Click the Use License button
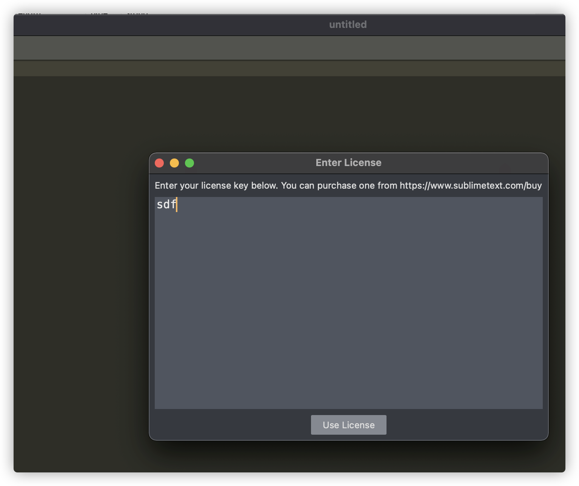Image resolution: width=579 pixels, height=486 pixels. point(348,424)
